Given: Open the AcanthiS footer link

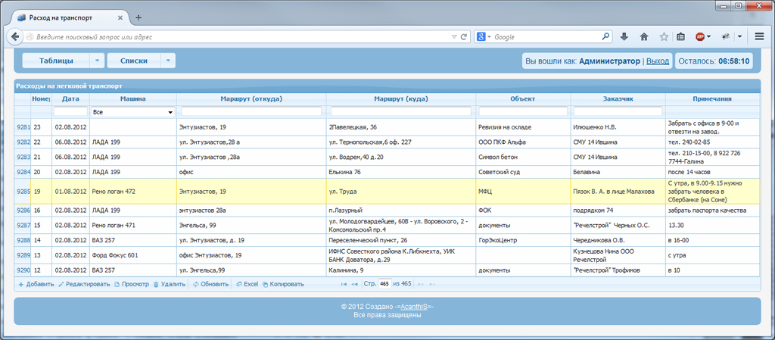Looking at the screenshot, I should (414, 307).
